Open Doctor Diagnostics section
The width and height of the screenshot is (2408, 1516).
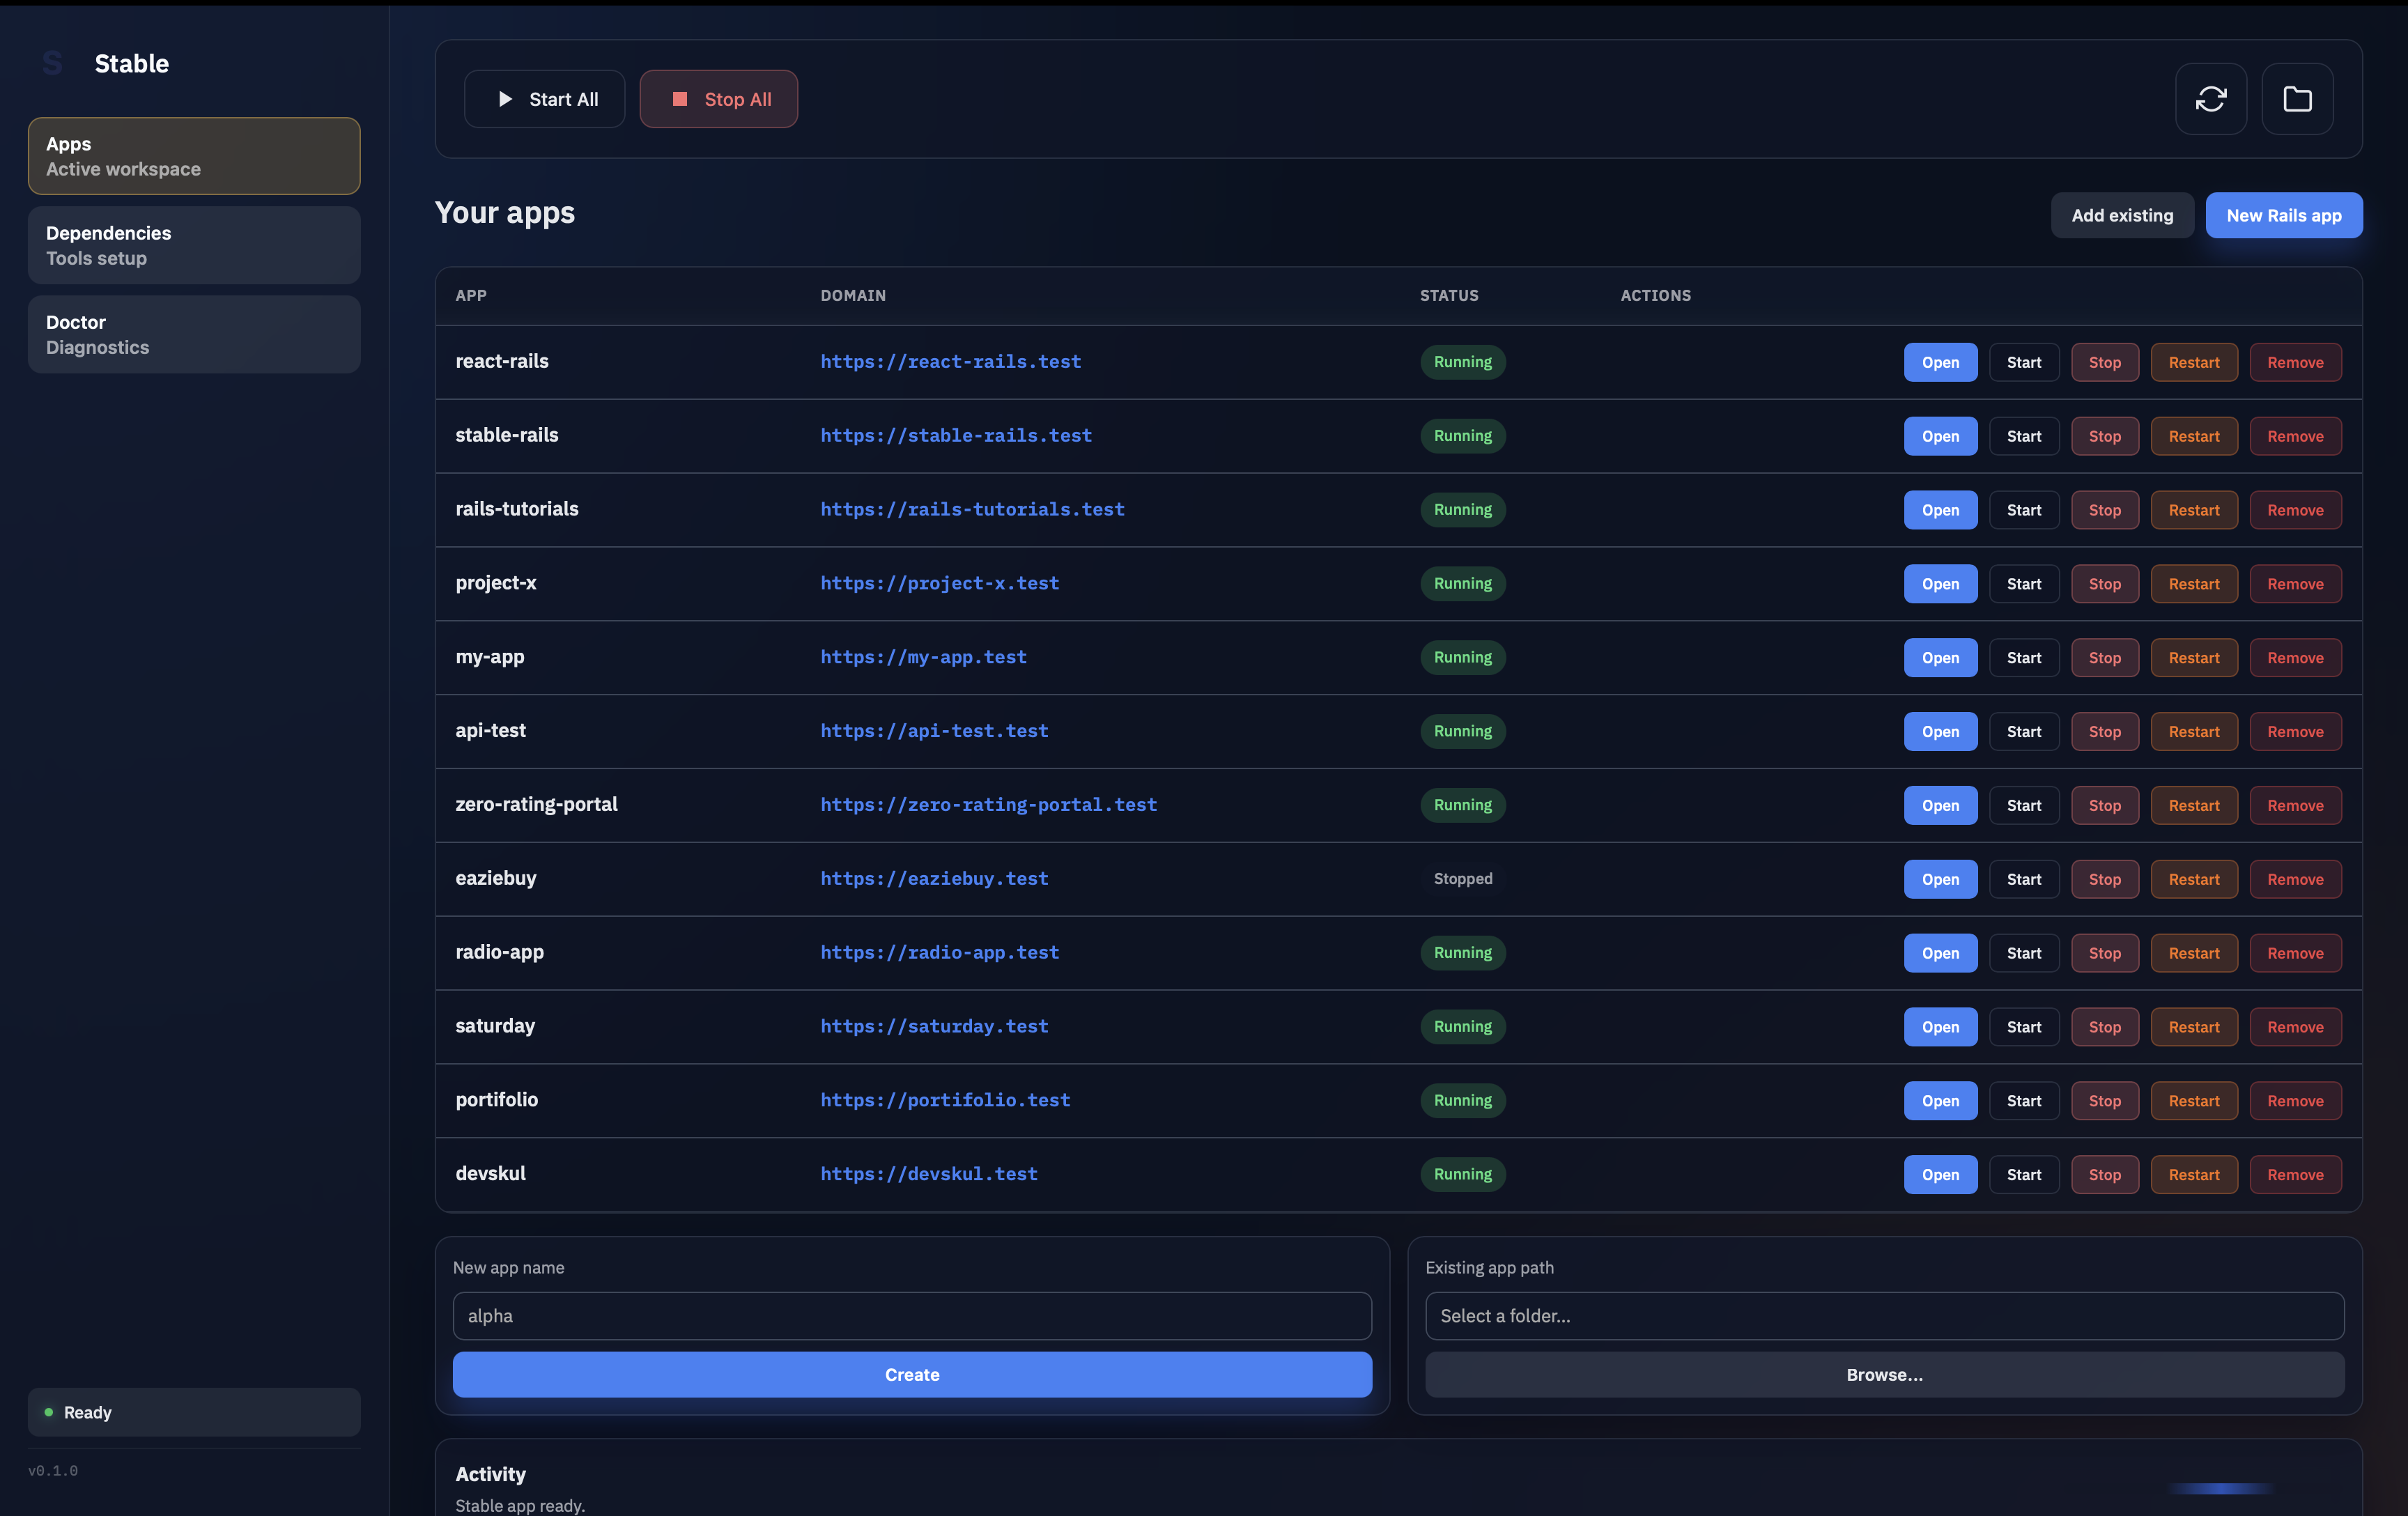194,334
